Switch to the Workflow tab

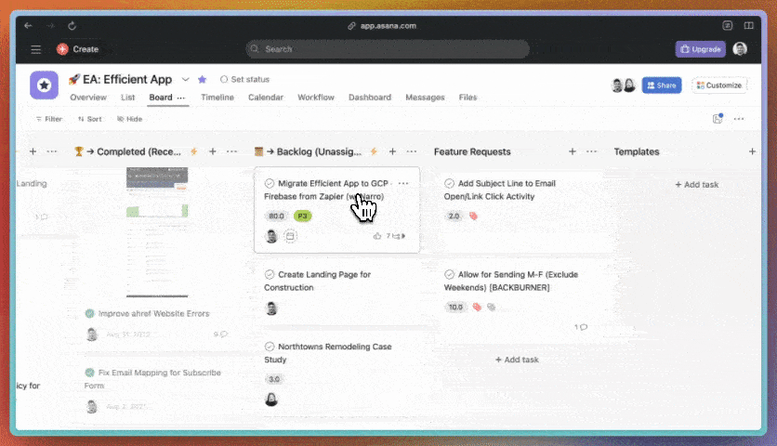tap(316, 98)
